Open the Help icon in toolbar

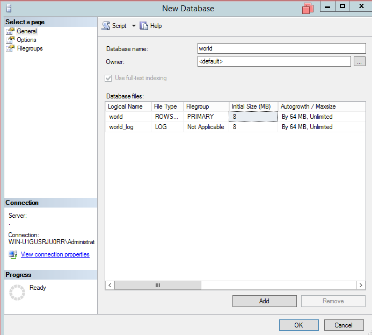[144, 26]
